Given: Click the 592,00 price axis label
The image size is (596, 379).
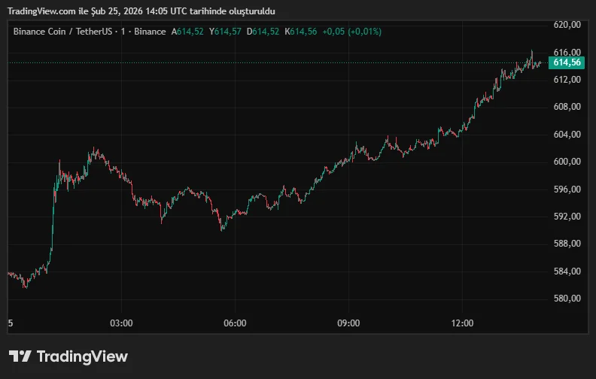Looking at the screenshot, I should (x=567, y=217).
